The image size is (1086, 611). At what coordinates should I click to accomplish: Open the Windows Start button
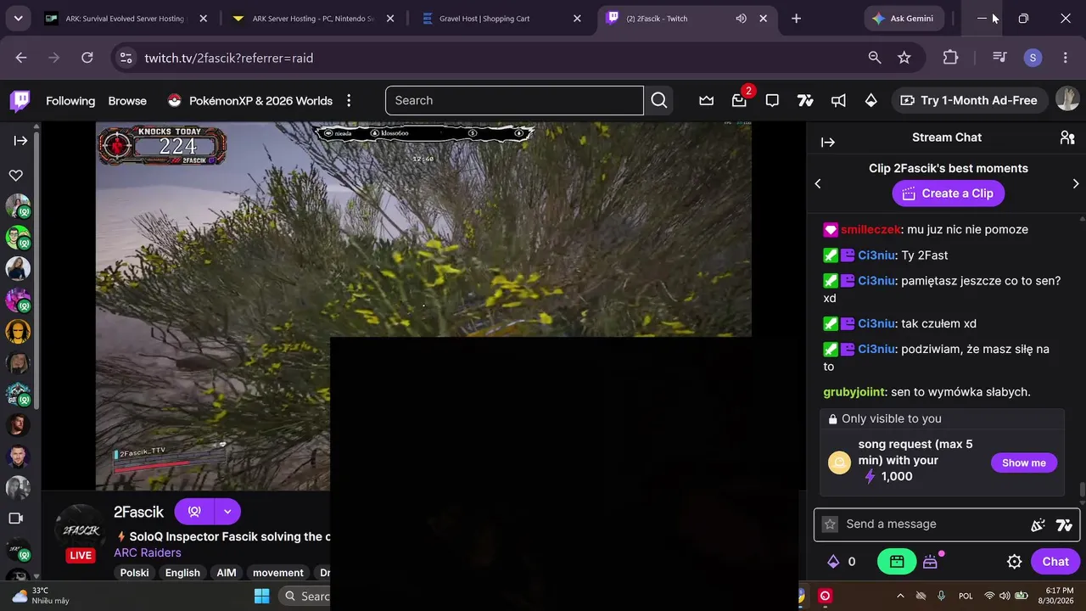tap(261, 596)
